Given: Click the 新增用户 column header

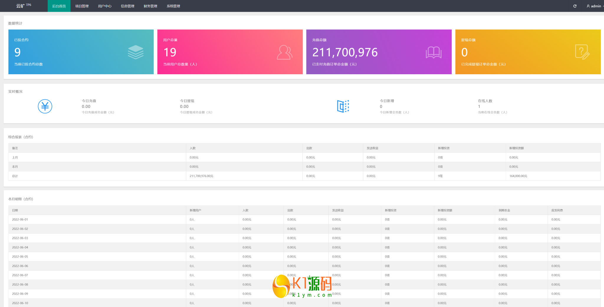Looking at the screenshot, I should point(195,210).
